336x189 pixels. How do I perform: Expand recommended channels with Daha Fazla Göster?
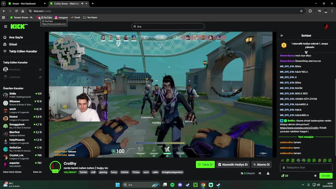tap(12, 172)
